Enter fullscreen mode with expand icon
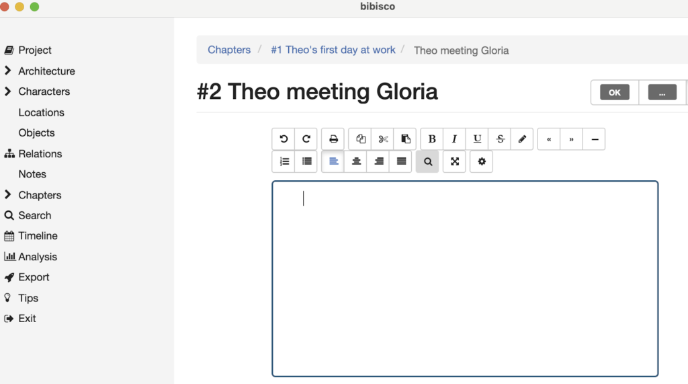Viewport: 688px width, 384px height. [x=454, y=161]
